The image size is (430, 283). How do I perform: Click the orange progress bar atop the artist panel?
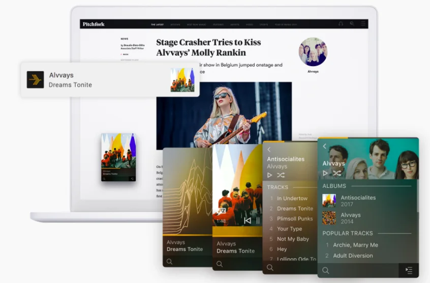pyautogui.click(x=332, y=138)
